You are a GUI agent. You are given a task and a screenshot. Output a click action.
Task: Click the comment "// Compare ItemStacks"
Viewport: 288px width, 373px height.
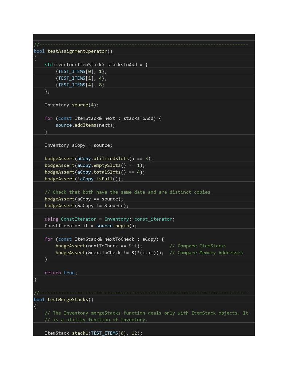(x=198, y=246)
